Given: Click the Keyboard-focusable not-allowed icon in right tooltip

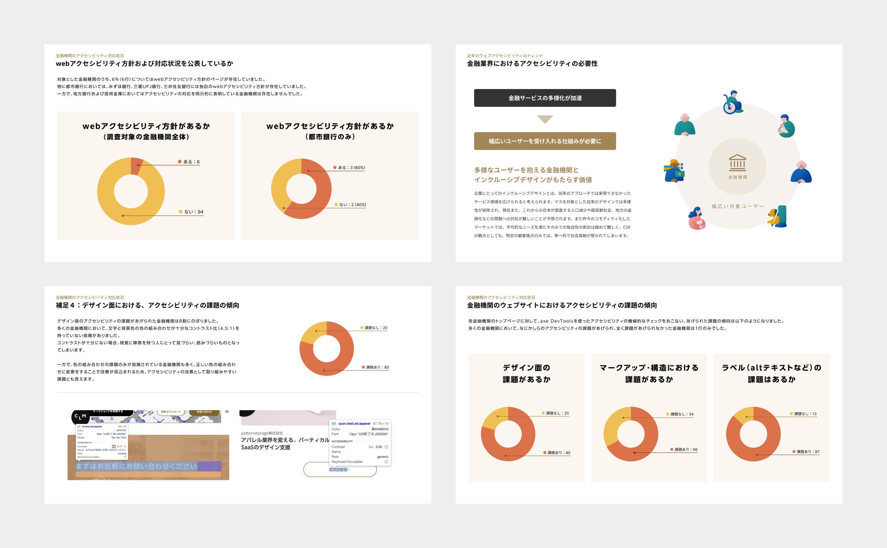Looking at the screenshot, I should coord(386,462).
